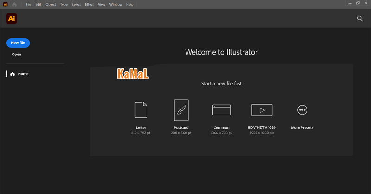Click the house icon beside Home in sidebar
Screen dimensions: 371x194
tap(13, 74)
